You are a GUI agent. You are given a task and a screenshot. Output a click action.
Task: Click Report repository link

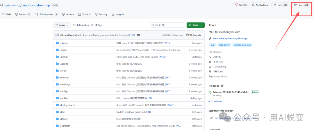pyautogui.click(x=218, y=77)
